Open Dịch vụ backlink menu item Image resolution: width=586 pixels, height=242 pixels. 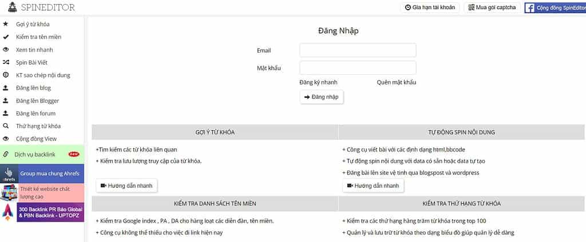coord(42,154)
